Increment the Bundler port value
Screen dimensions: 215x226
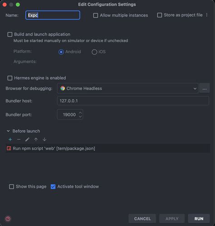[80, 113]
